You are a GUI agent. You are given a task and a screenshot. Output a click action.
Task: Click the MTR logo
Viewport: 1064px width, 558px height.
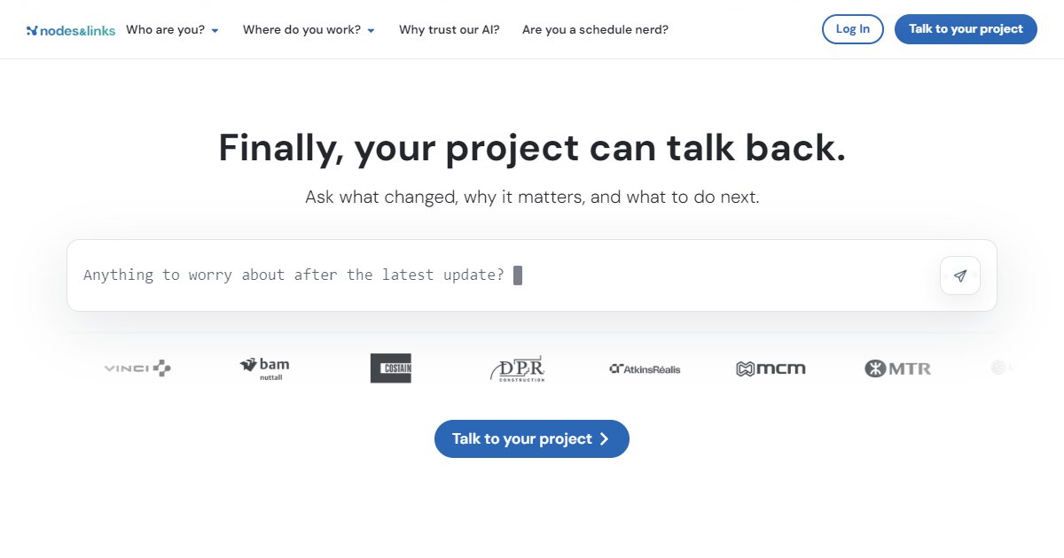tap(897, 368)
